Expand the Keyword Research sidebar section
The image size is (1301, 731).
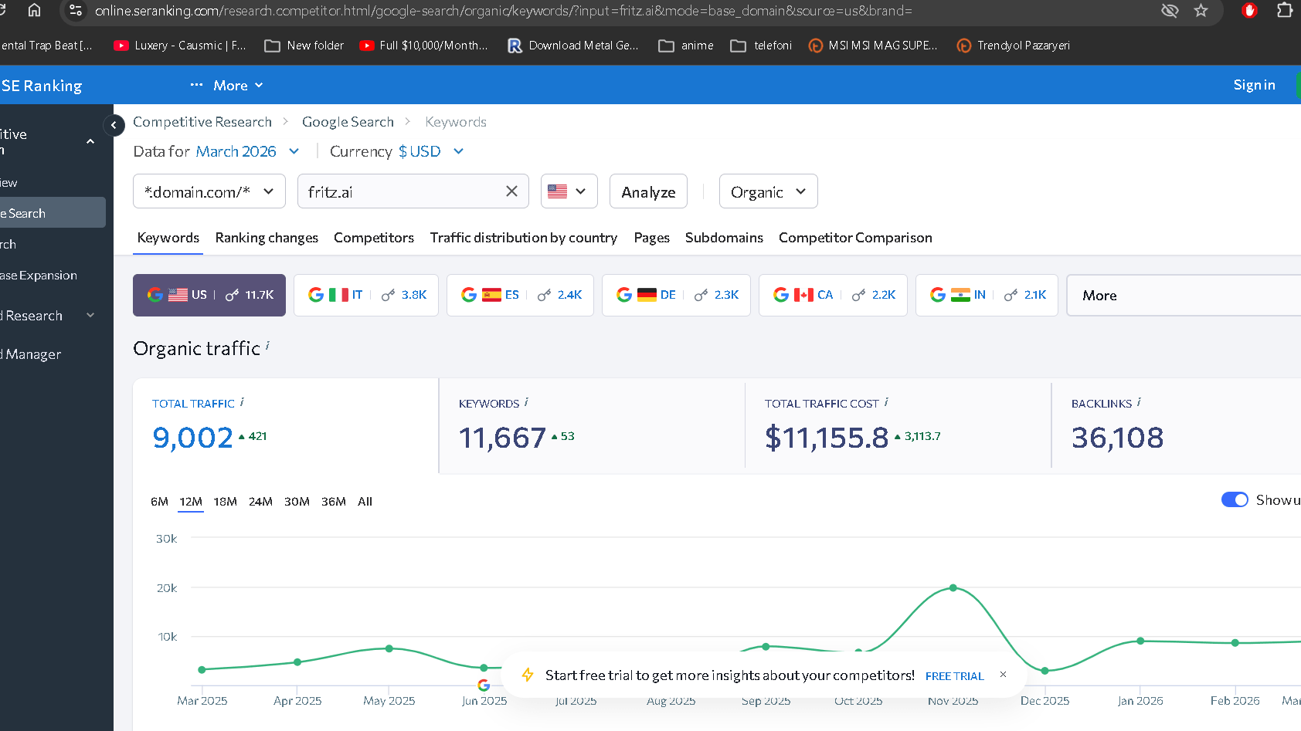90,315
